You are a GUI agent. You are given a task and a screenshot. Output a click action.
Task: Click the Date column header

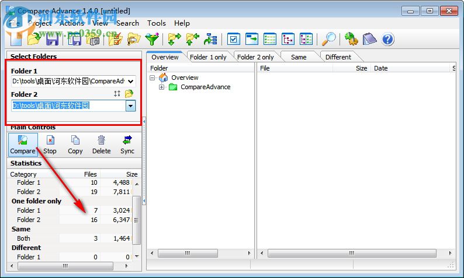(x=411, y=68)
